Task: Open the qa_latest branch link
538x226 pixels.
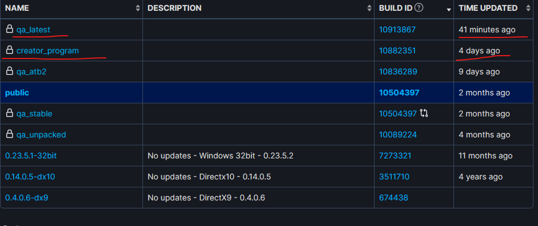Action: pyautogui.click(x=33, y=30)
